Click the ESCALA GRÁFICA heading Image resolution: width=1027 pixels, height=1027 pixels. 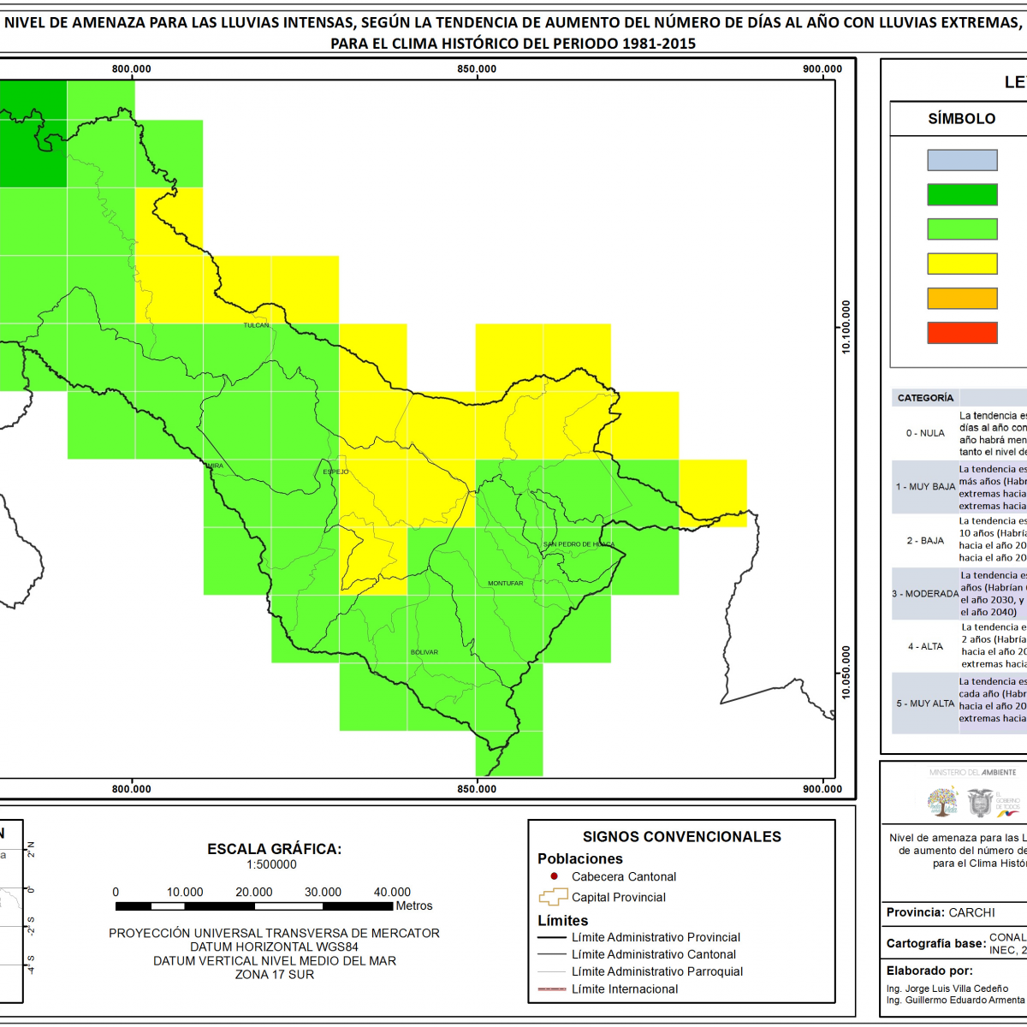(x=274, y=849)
